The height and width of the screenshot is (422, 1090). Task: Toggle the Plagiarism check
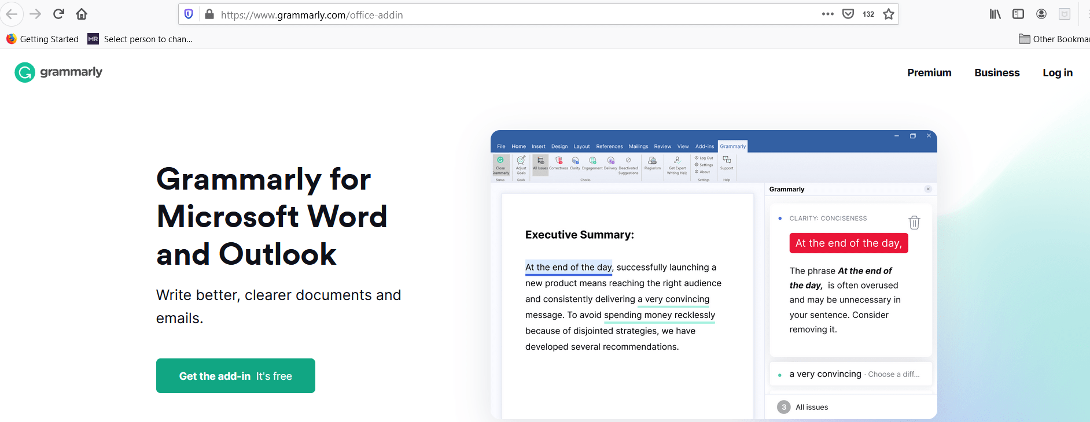pos(653,164)
